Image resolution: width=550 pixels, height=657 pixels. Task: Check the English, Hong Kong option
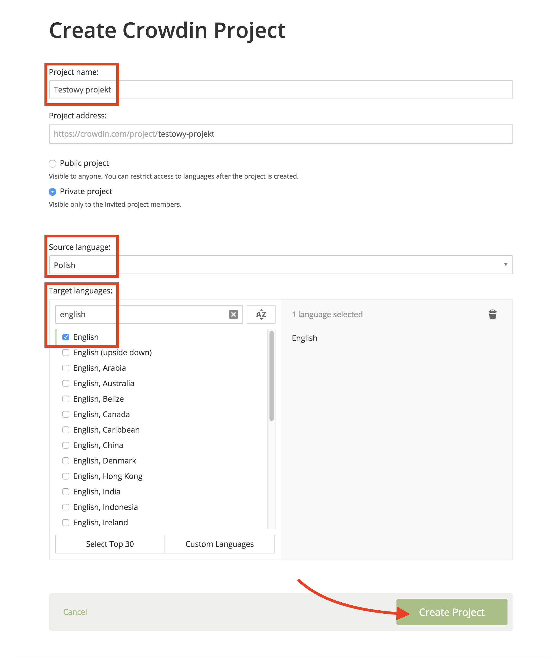66,476
